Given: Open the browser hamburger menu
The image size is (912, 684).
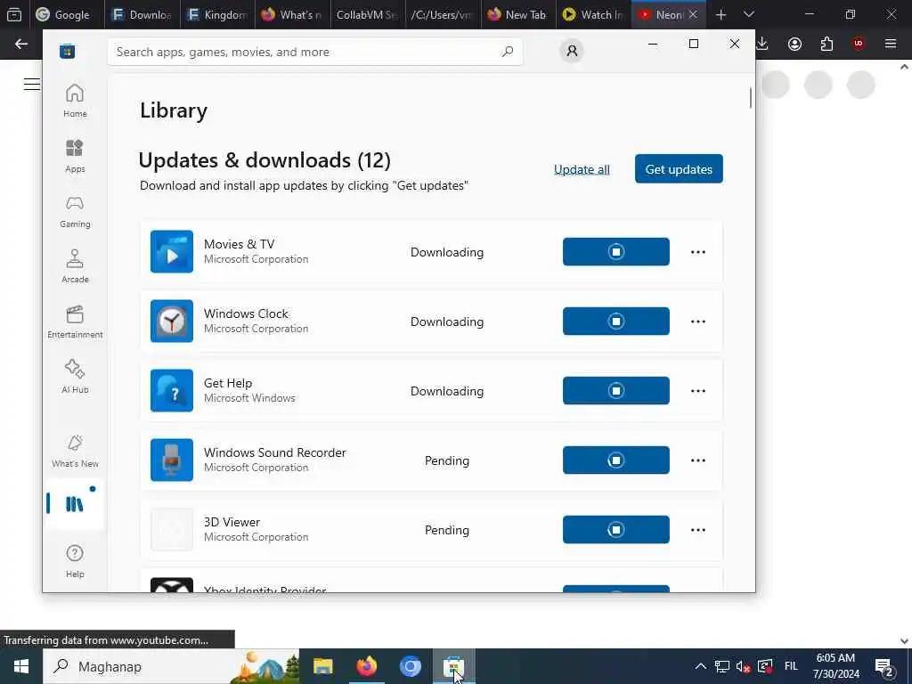Looking at the screenshot, I should (891, 44).
